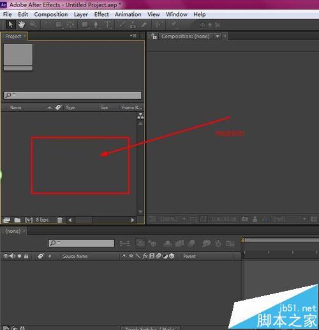Create a new folder in Project panel

point(17,220)
